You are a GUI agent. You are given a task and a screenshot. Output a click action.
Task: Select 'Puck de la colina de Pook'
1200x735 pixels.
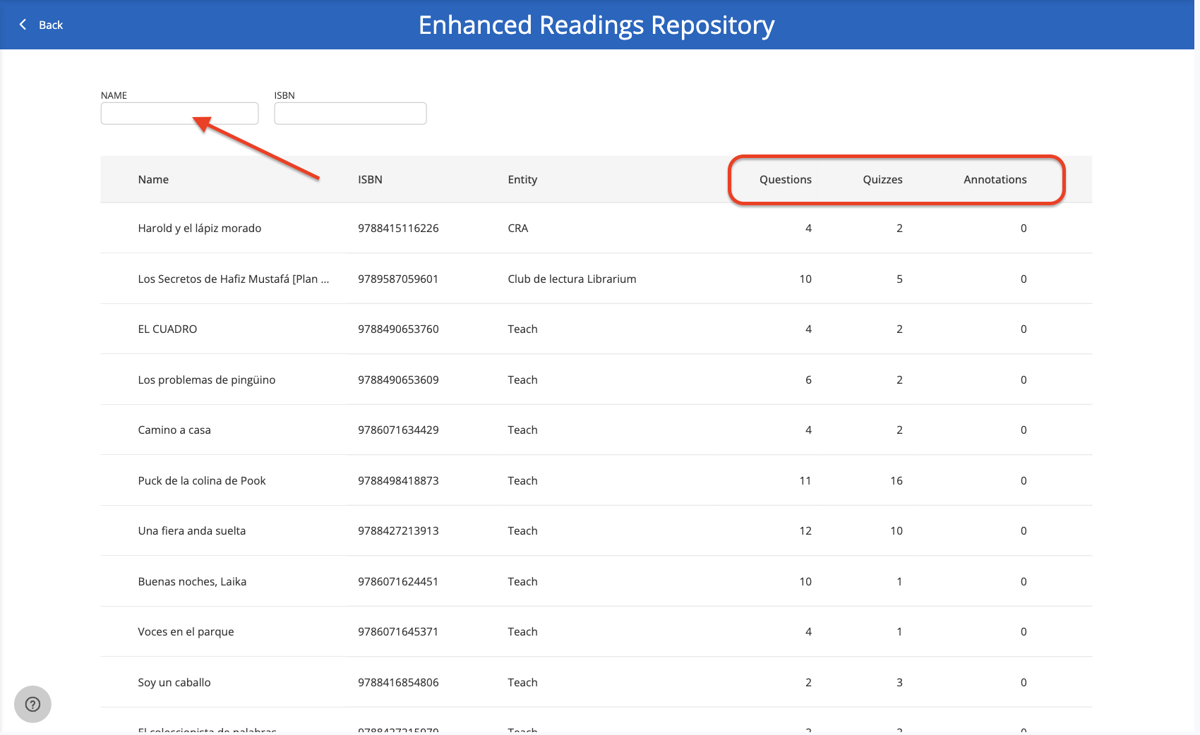(202, 480)
